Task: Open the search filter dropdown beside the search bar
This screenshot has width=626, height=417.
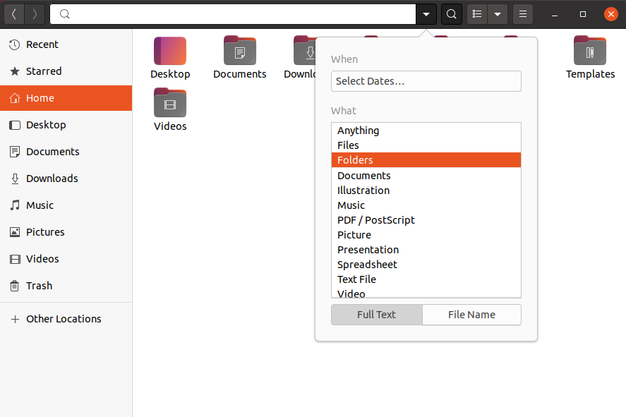Action: click(426, 13)
